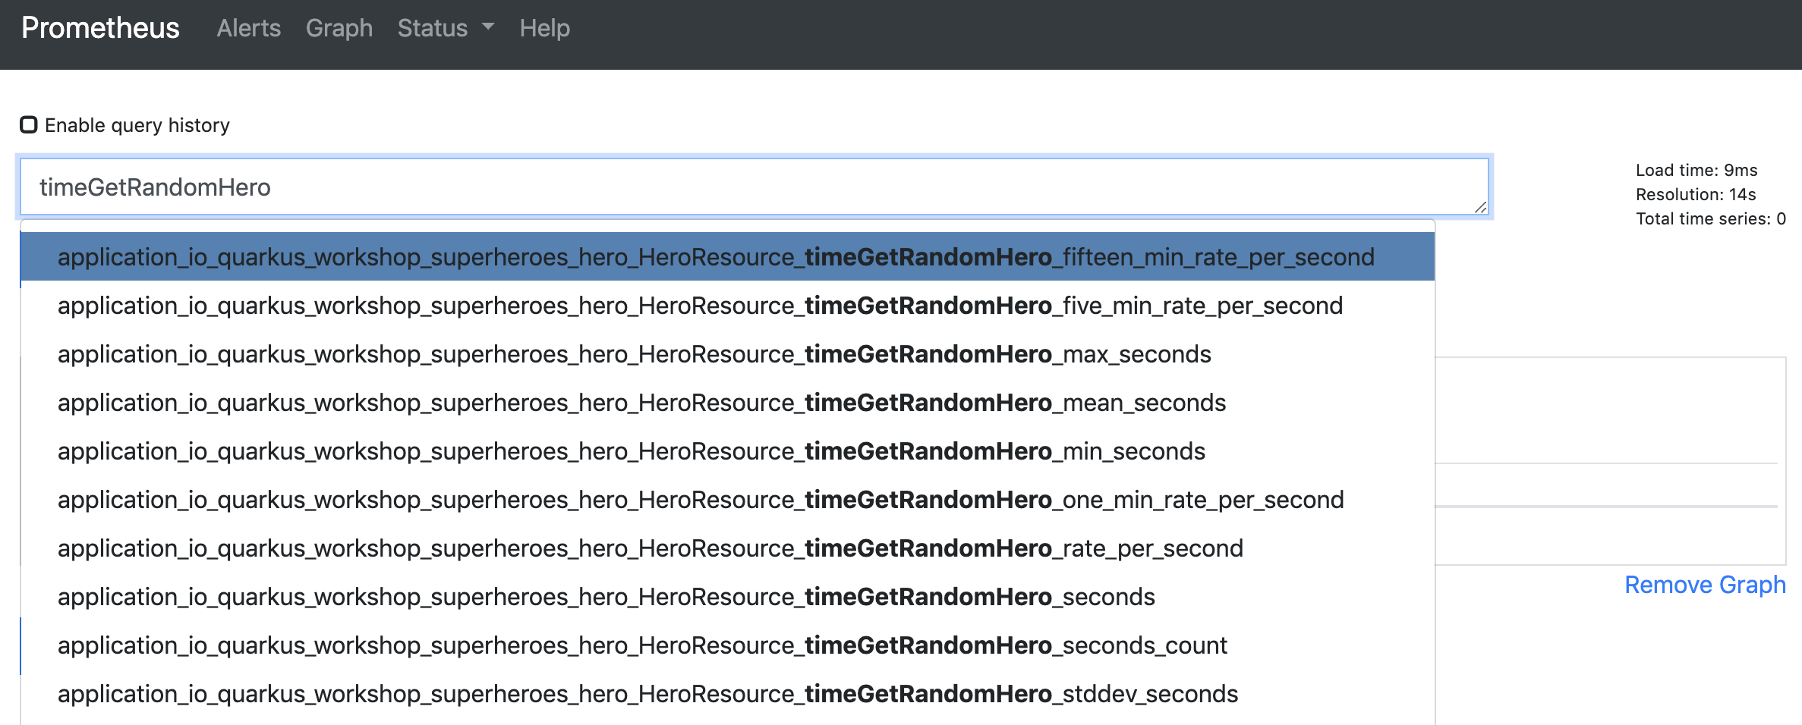Image resolution: width=1802 pixels, height=725 pixels.
Task: Pick the timeGetRandomHero_stddev_seconds suggestion
Action: [647, 694]
